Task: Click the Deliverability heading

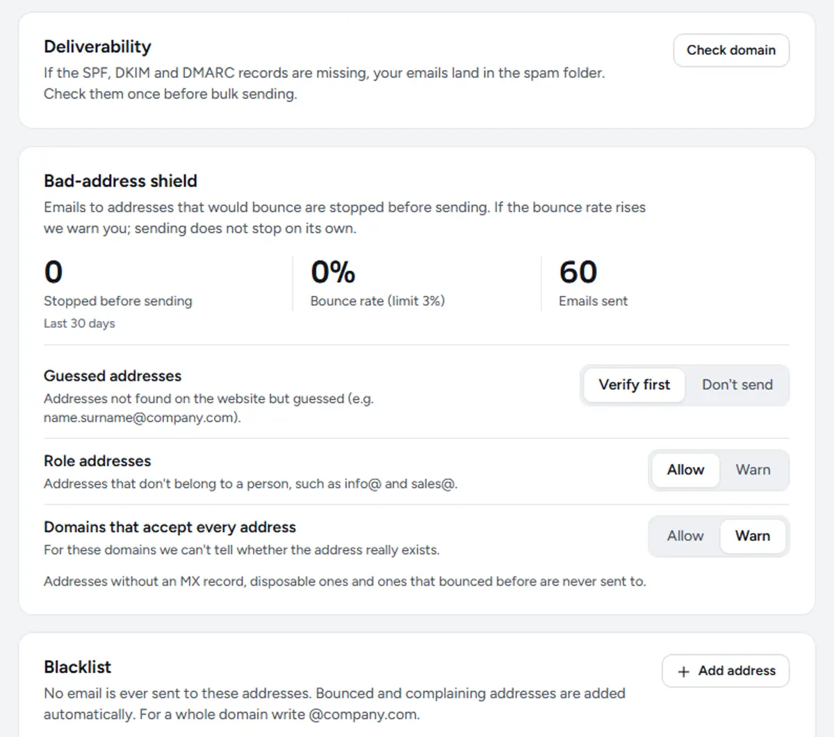Action: click(97, 47)
